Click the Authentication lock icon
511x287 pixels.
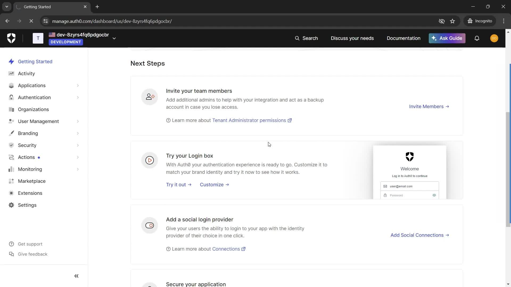(11, 98)
